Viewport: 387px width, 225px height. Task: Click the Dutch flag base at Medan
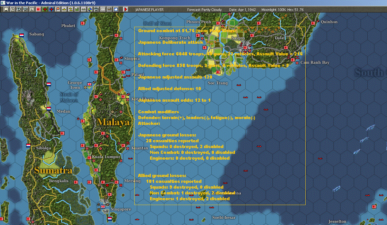tap(49, 108)
